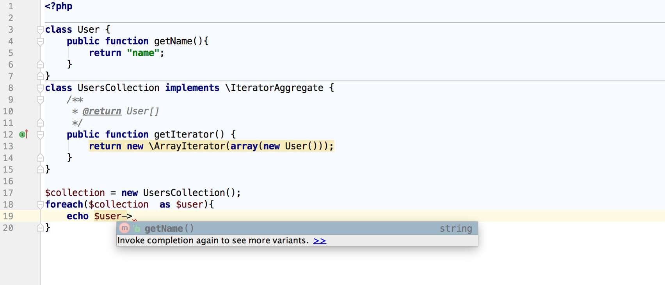Viewport: 665px width, 285px height.
Task: Click the @return tag in the doc comment
Action: point(102,111)
